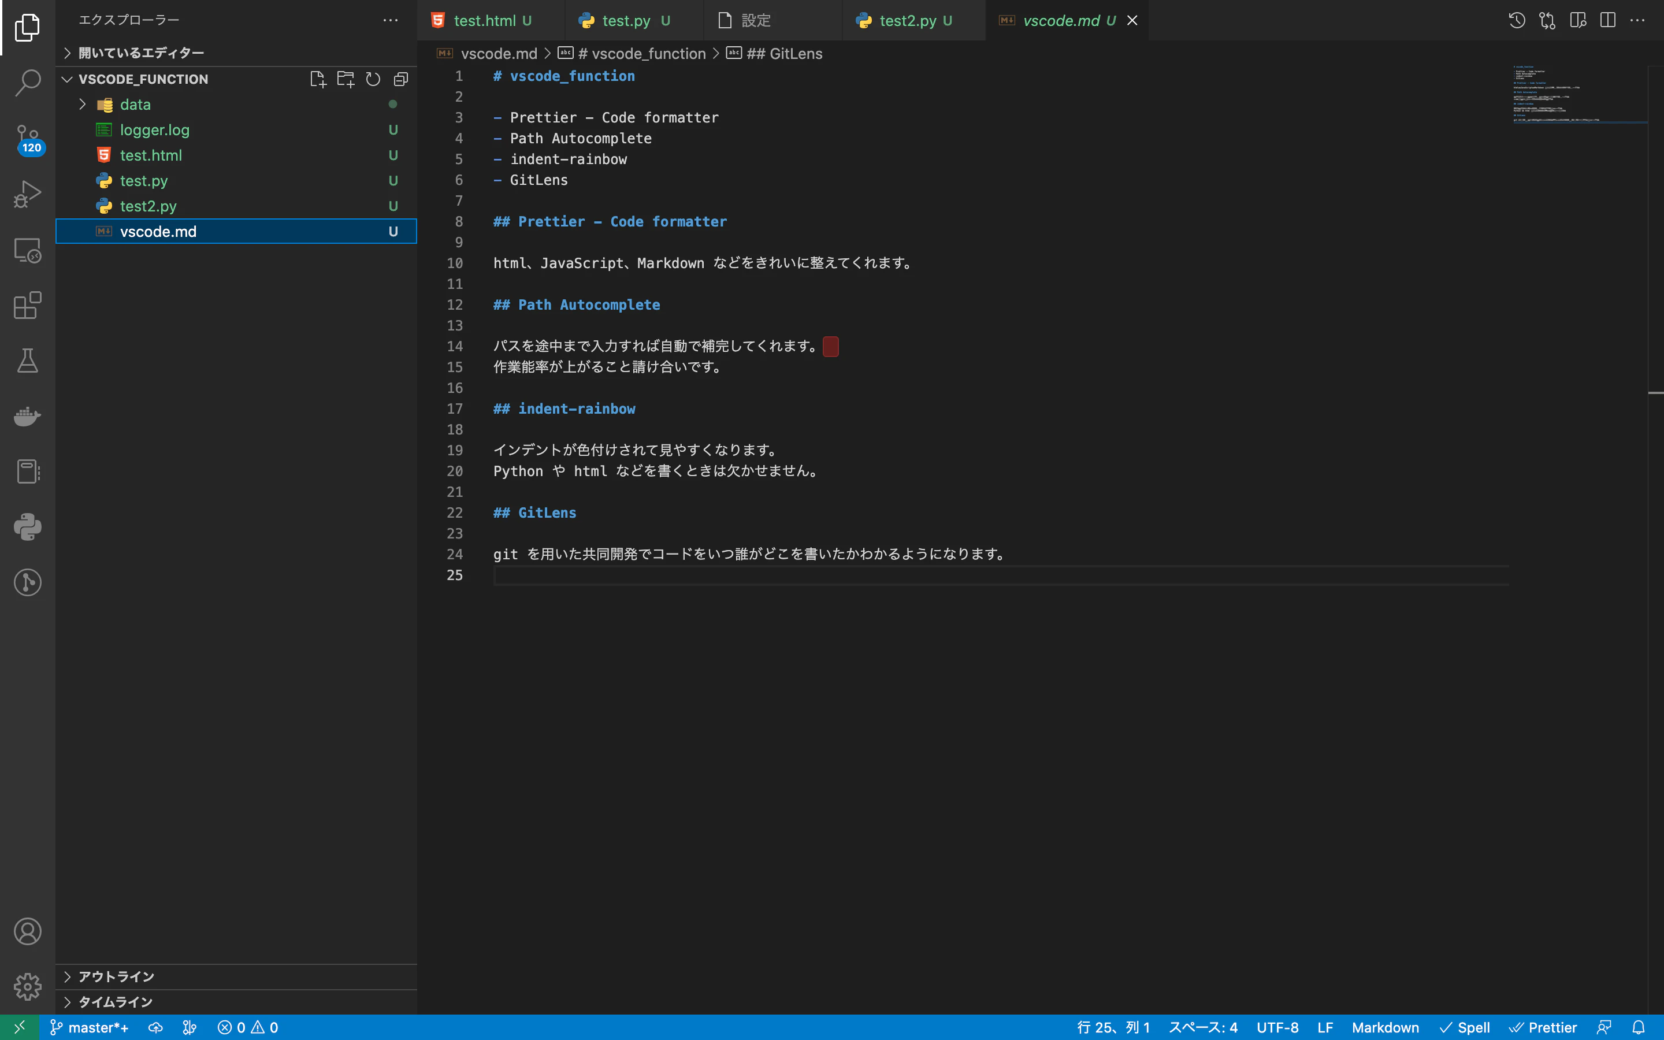Expand the data folder
Image resolution: width=1664 pixels, height=1040 pixels.
point(236,105)
